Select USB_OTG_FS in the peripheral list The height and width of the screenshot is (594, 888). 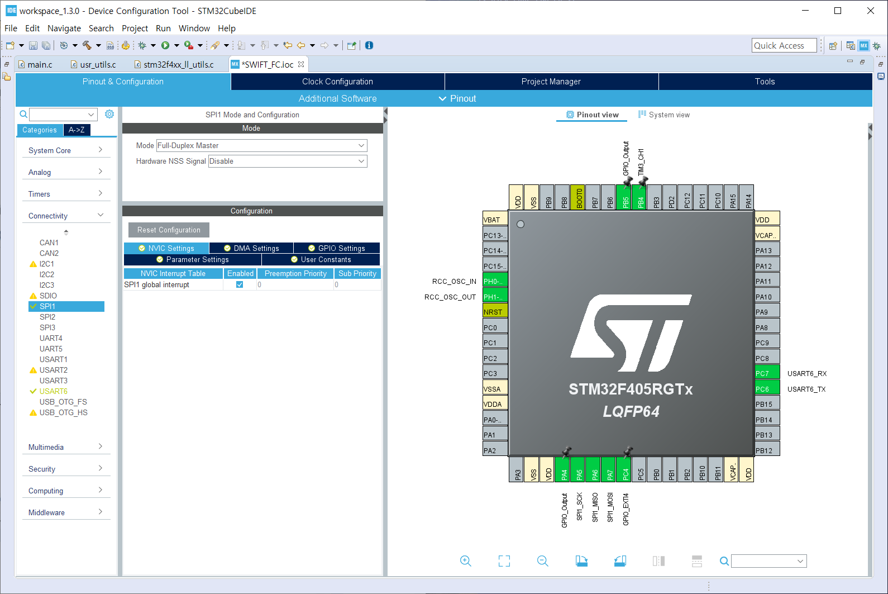click(63, 402)
